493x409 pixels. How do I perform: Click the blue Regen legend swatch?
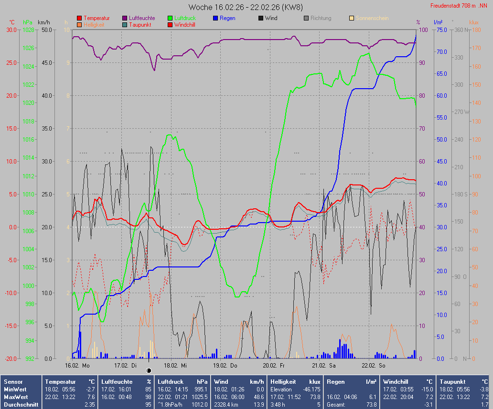pos(215,18)
